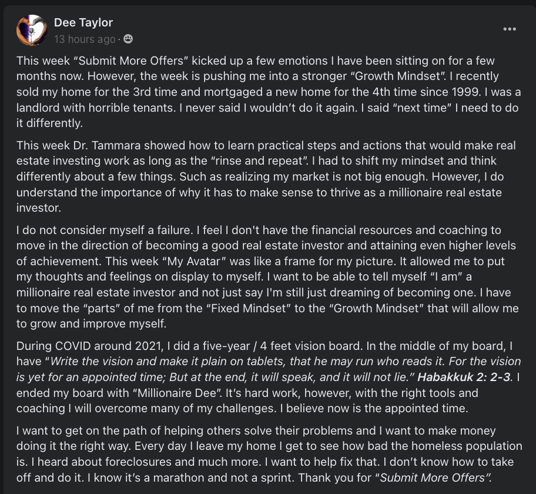Image resolution: width=536 pixels, height=494 pixels.
Task: Click the group audience icon beside timestamp
Action: coord(128,39)
